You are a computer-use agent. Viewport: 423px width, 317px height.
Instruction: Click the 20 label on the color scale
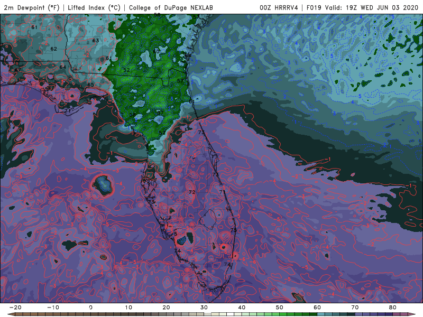coord(166,307)
